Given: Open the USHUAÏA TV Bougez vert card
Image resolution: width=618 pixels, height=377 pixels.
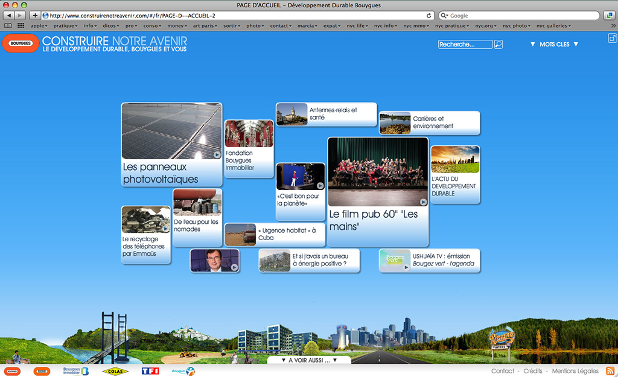Looking at the screenshot, I should click(x=430, y=261).
